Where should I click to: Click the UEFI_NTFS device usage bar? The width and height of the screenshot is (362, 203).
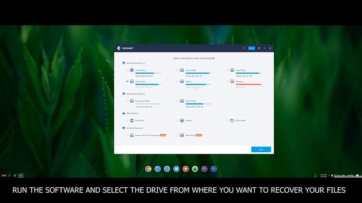pyautogui.click(x=199, y=104)
